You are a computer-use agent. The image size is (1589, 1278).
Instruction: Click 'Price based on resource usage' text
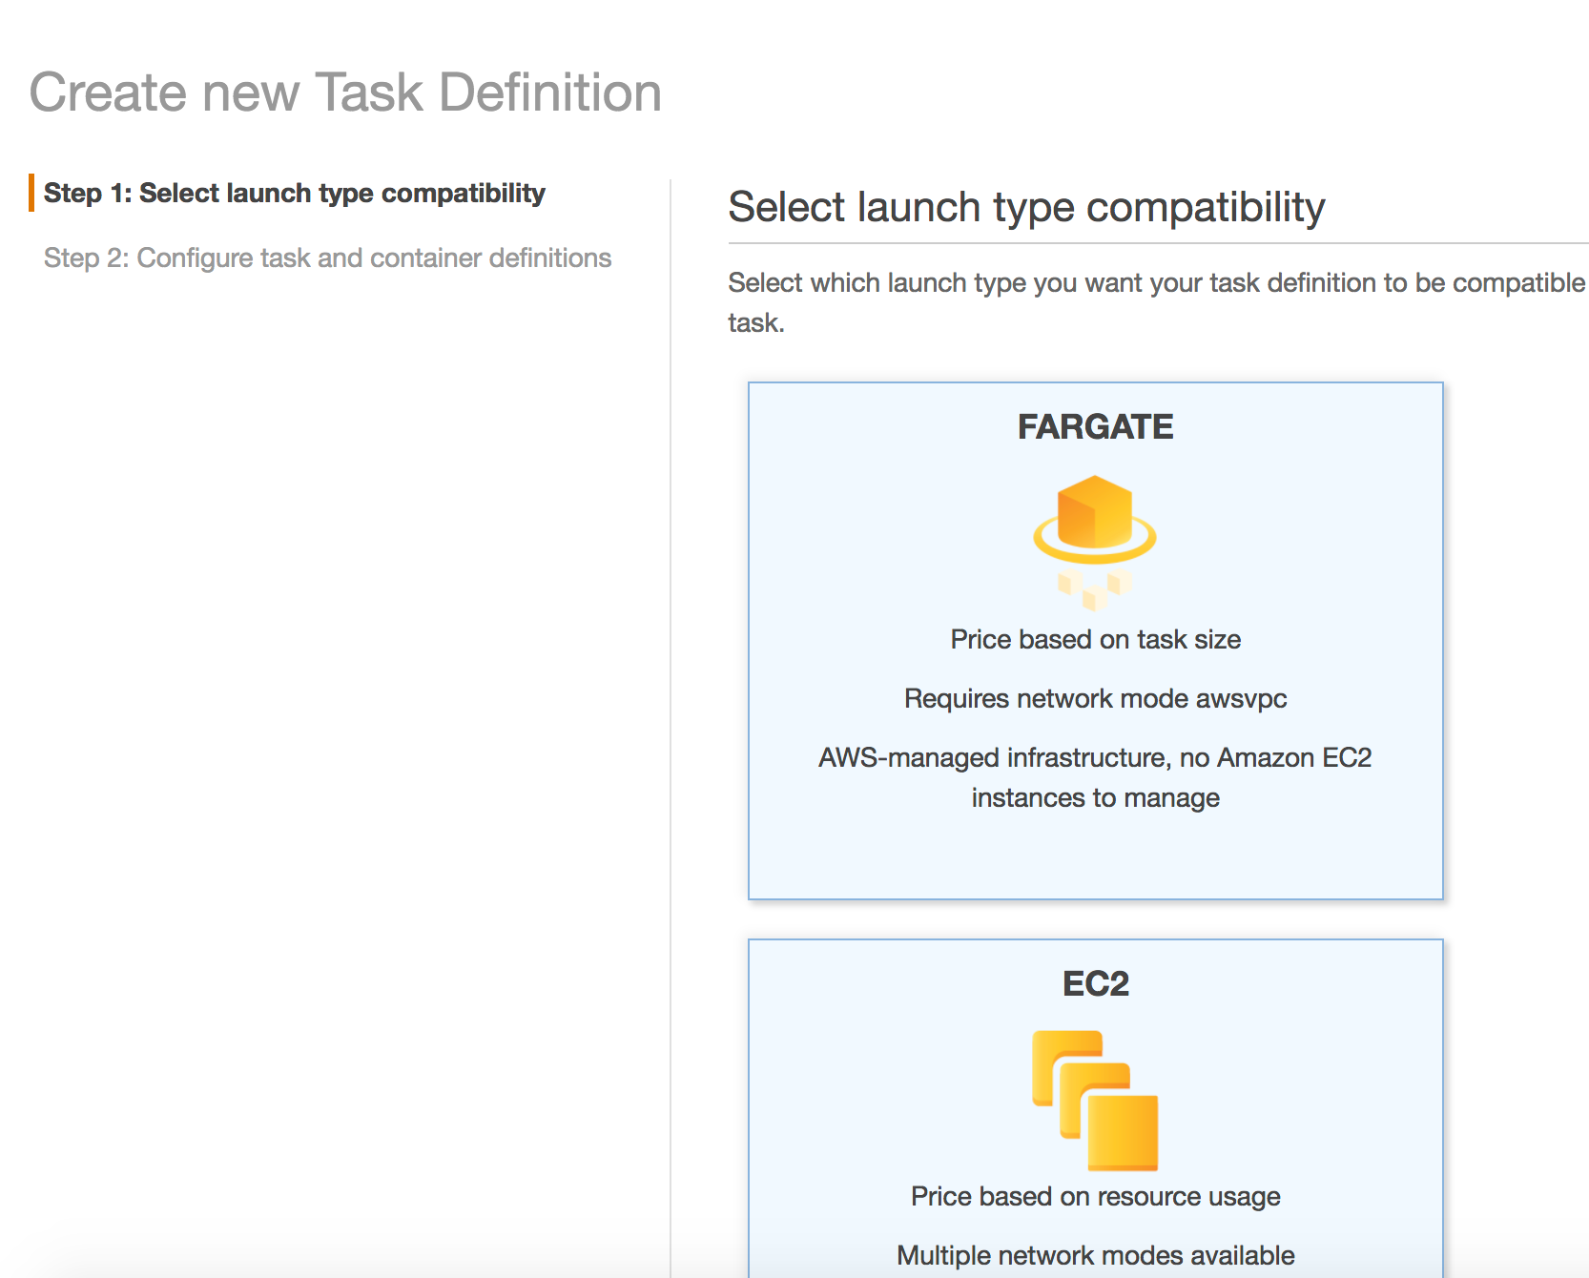pos(1095,1197)
